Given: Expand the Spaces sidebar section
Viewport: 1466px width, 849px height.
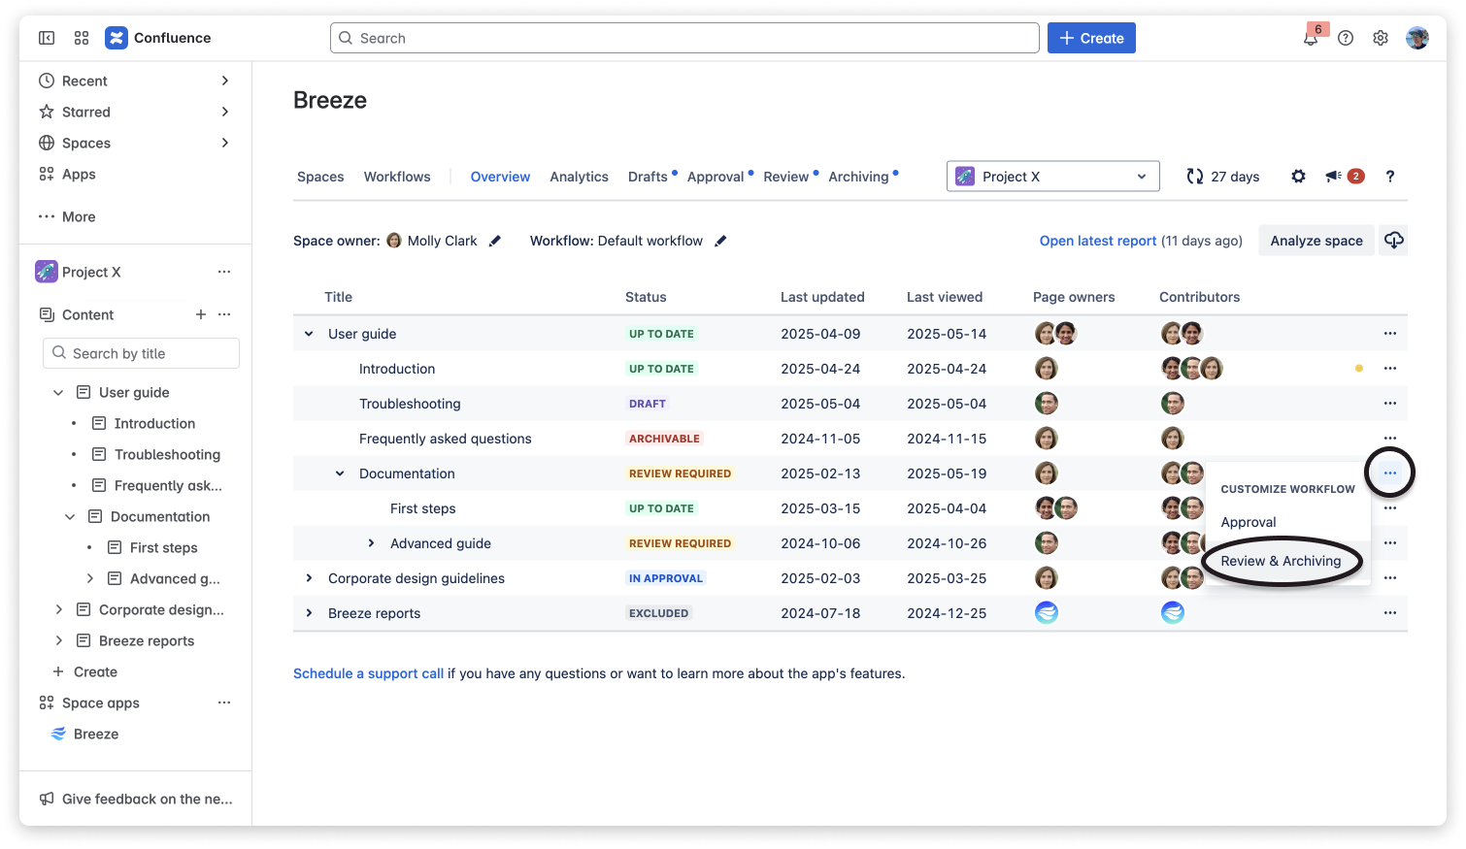Looking at the screenshot, I should point(224,143).
